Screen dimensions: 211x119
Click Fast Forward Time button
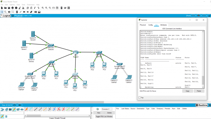(20, 105)
